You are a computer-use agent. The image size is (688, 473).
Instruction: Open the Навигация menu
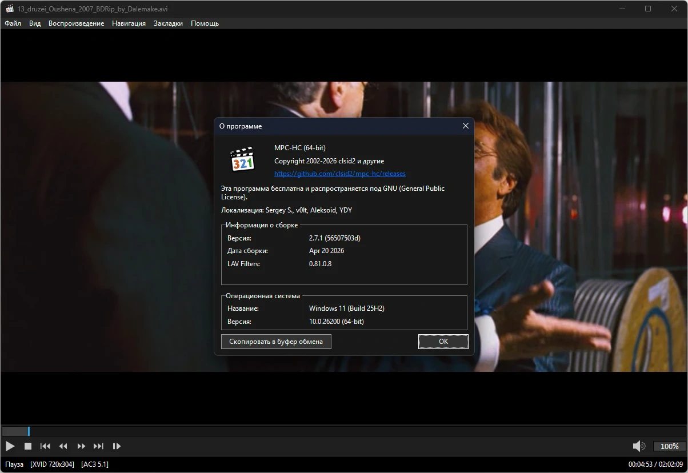[x=129, y=23]
